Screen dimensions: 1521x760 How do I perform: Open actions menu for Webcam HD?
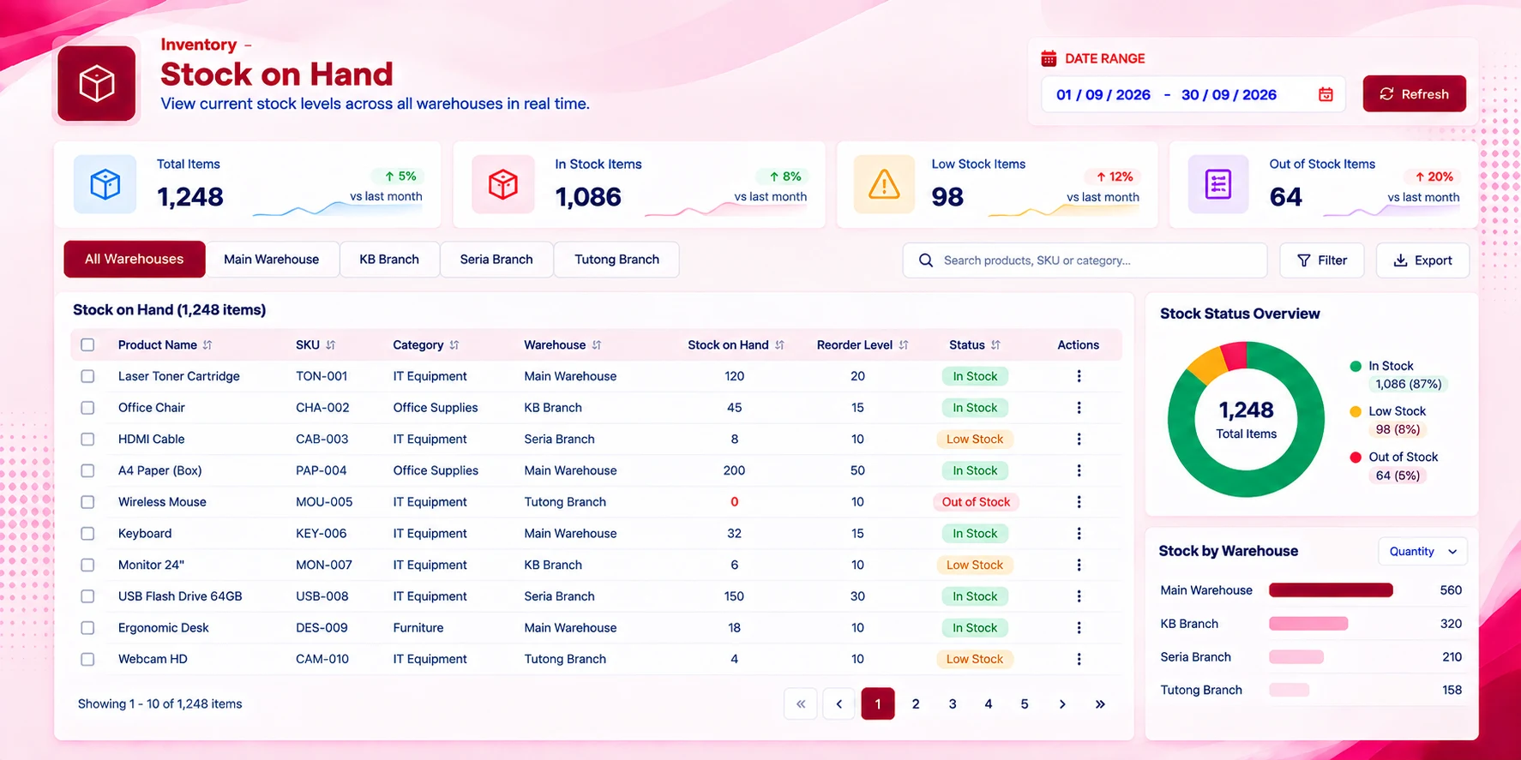(1079, 659)
